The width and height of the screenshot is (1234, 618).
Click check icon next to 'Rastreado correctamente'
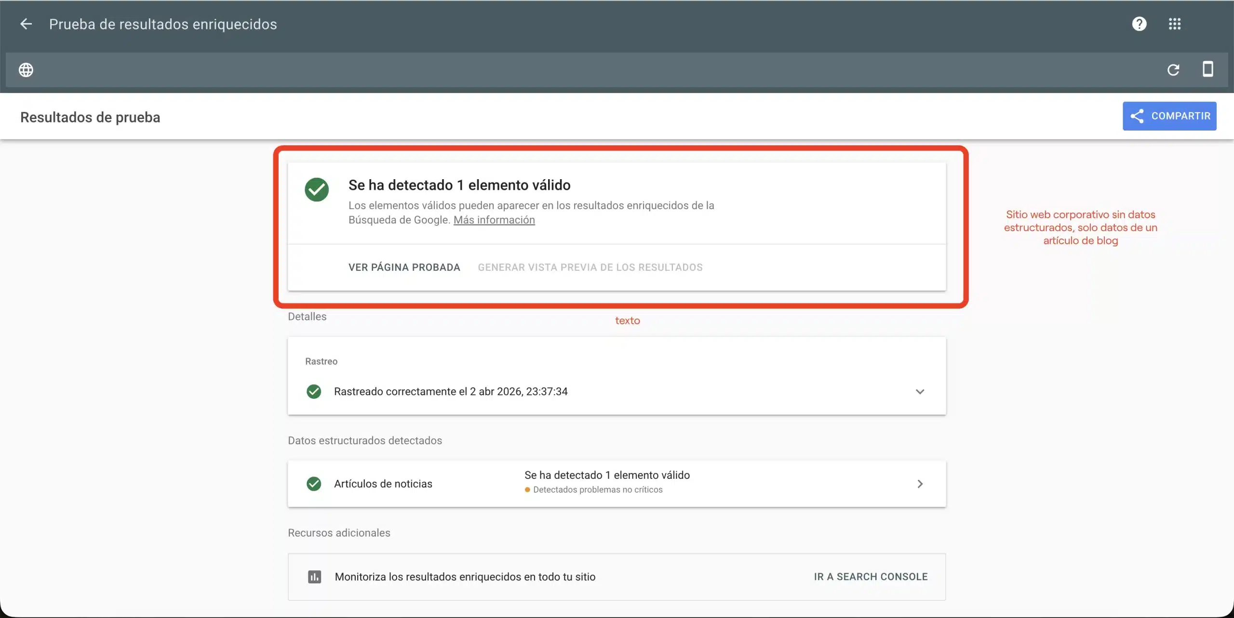click(314, 392)
